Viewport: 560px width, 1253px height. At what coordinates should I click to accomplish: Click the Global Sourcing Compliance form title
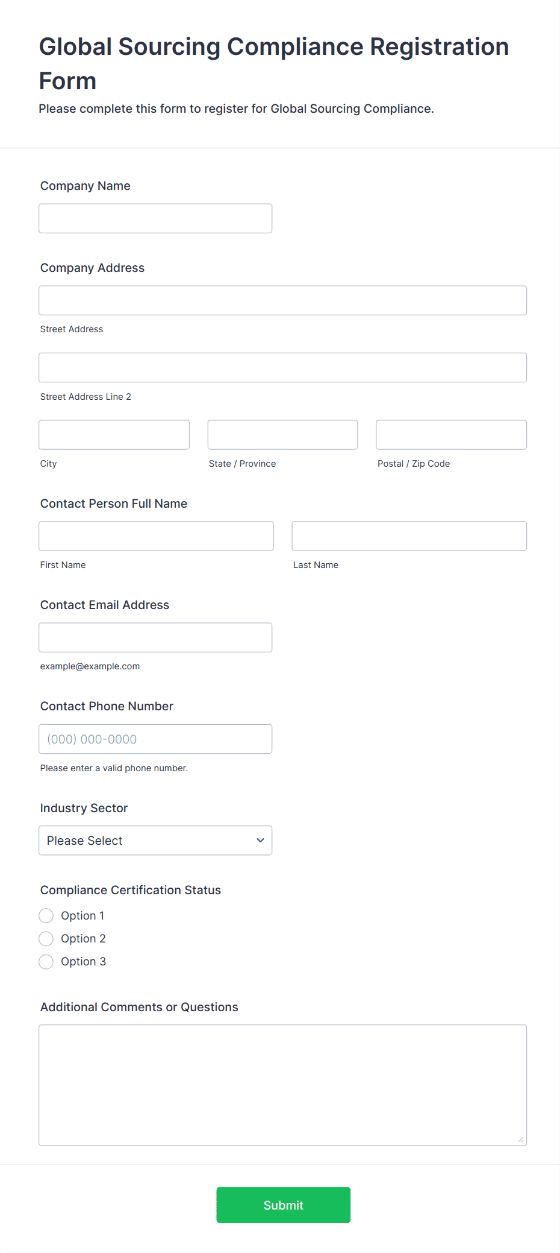274,63
